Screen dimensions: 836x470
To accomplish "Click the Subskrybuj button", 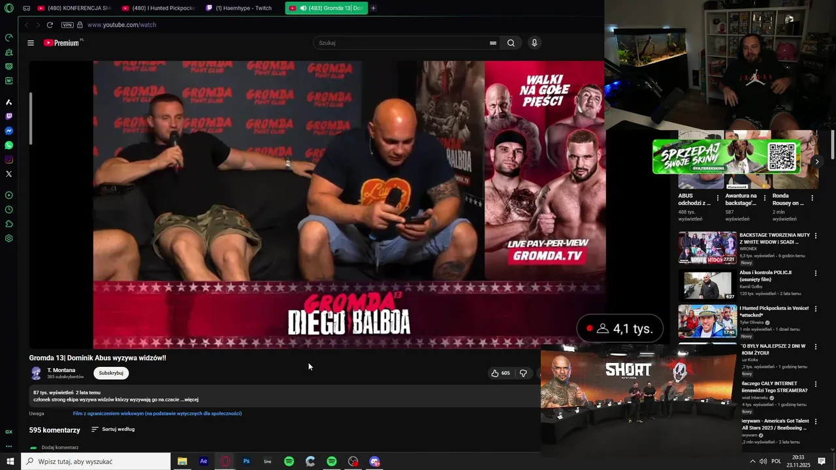I will click(111, 373).
